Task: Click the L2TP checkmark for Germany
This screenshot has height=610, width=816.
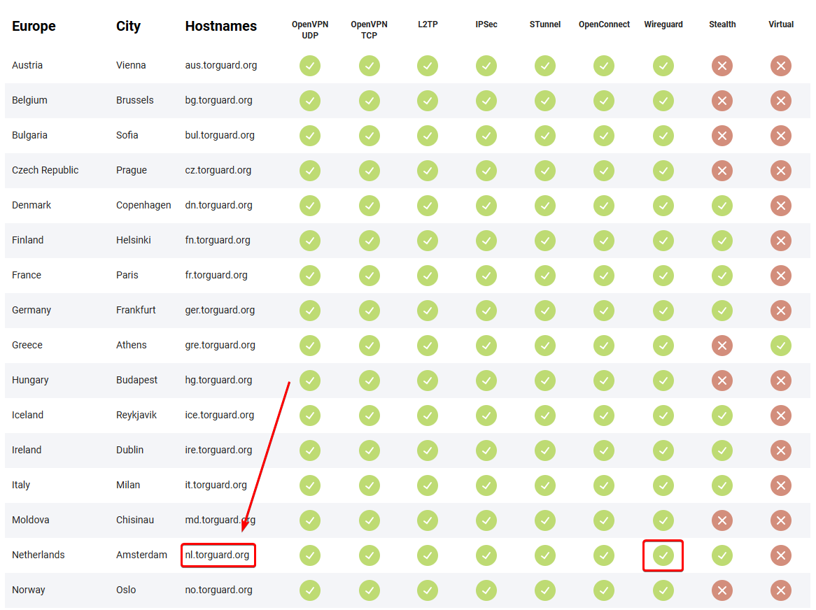Action: 428,311
